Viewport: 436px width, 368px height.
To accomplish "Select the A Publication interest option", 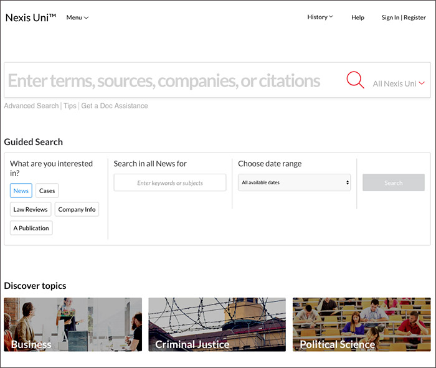I will pos(31,228).
